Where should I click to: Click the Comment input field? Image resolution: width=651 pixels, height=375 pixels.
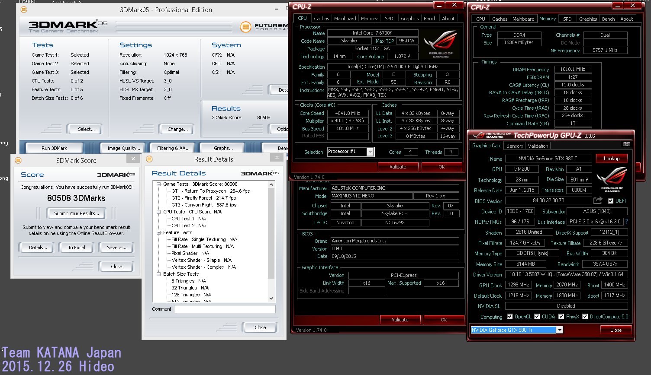[x=225, y=309]
